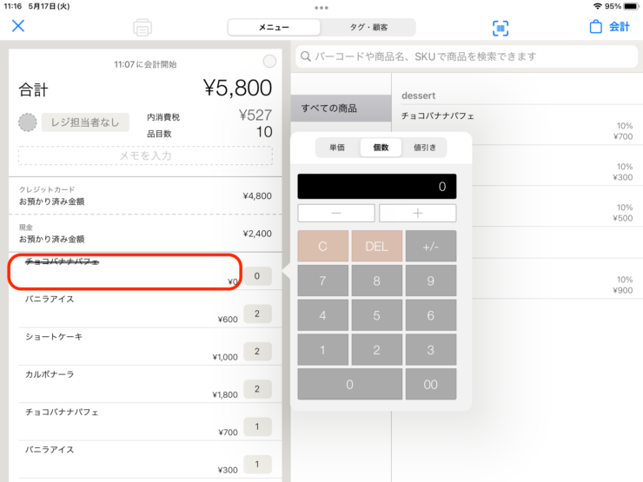The image size is (643, 482).
Task: Tap the レジ担当者なし button
Action: 85,122
